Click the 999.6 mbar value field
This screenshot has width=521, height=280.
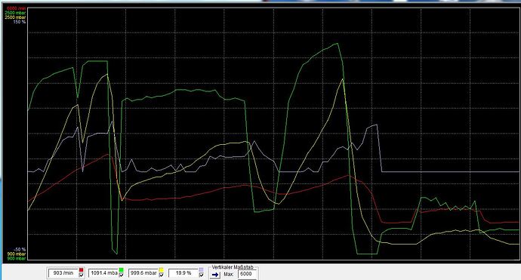pos(143,273)
